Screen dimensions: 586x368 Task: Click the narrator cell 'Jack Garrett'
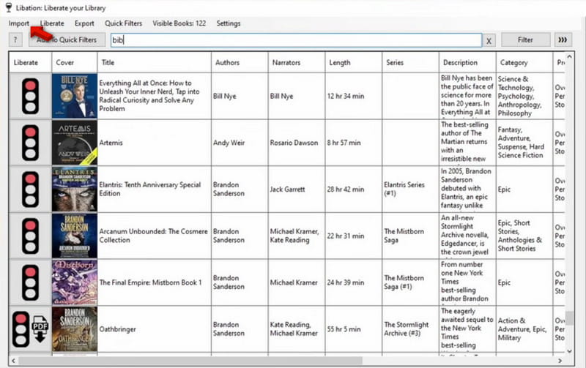point(297,189)
